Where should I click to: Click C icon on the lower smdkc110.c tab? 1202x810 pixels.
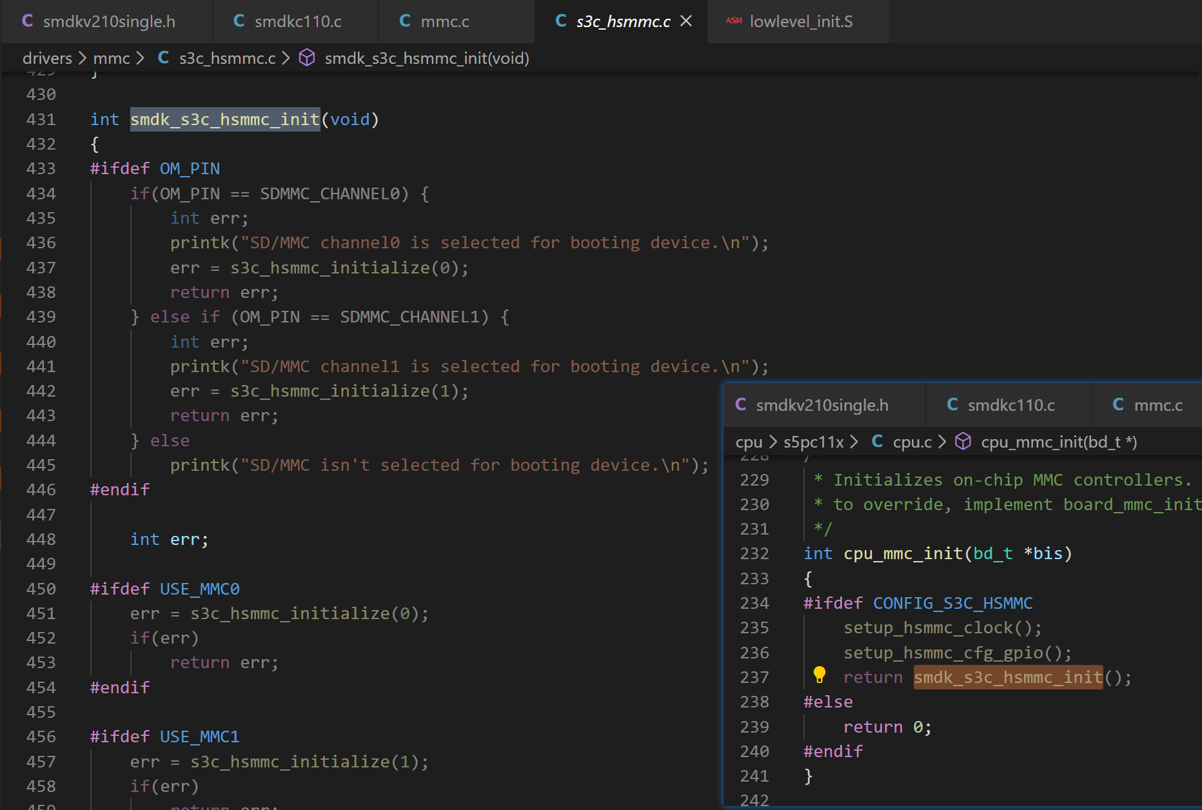(952, 405)
